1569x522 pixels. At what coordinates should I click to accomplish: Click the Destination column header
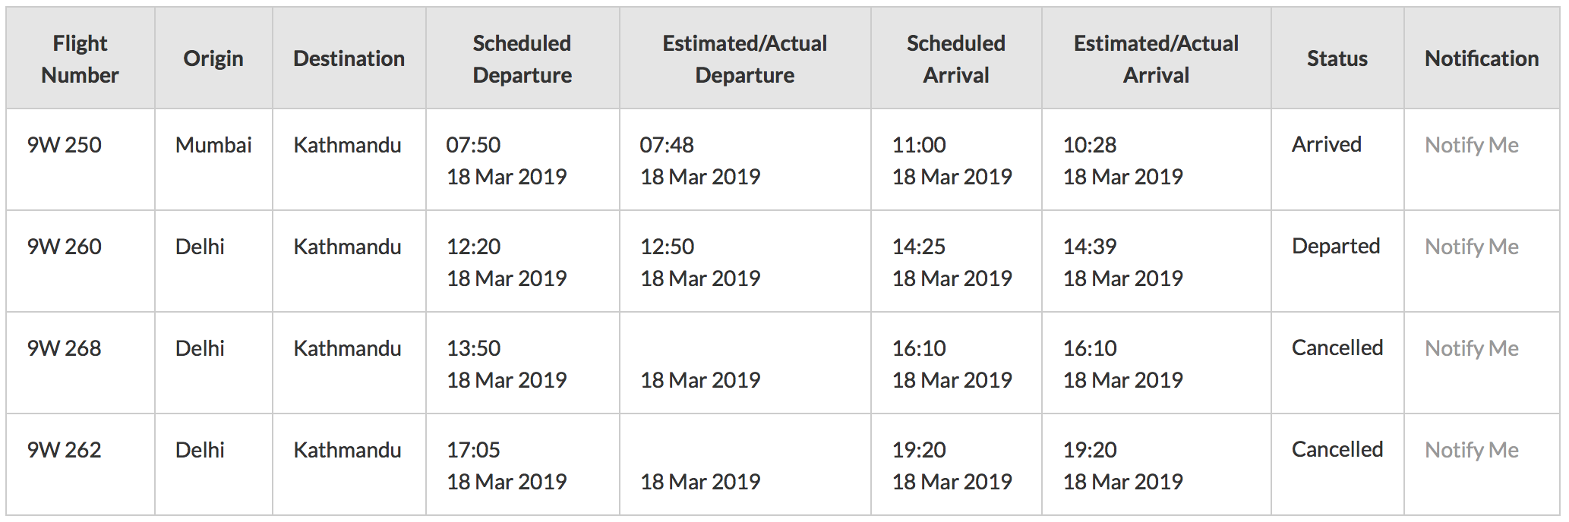pyautogui.click(x=349, y=58)
